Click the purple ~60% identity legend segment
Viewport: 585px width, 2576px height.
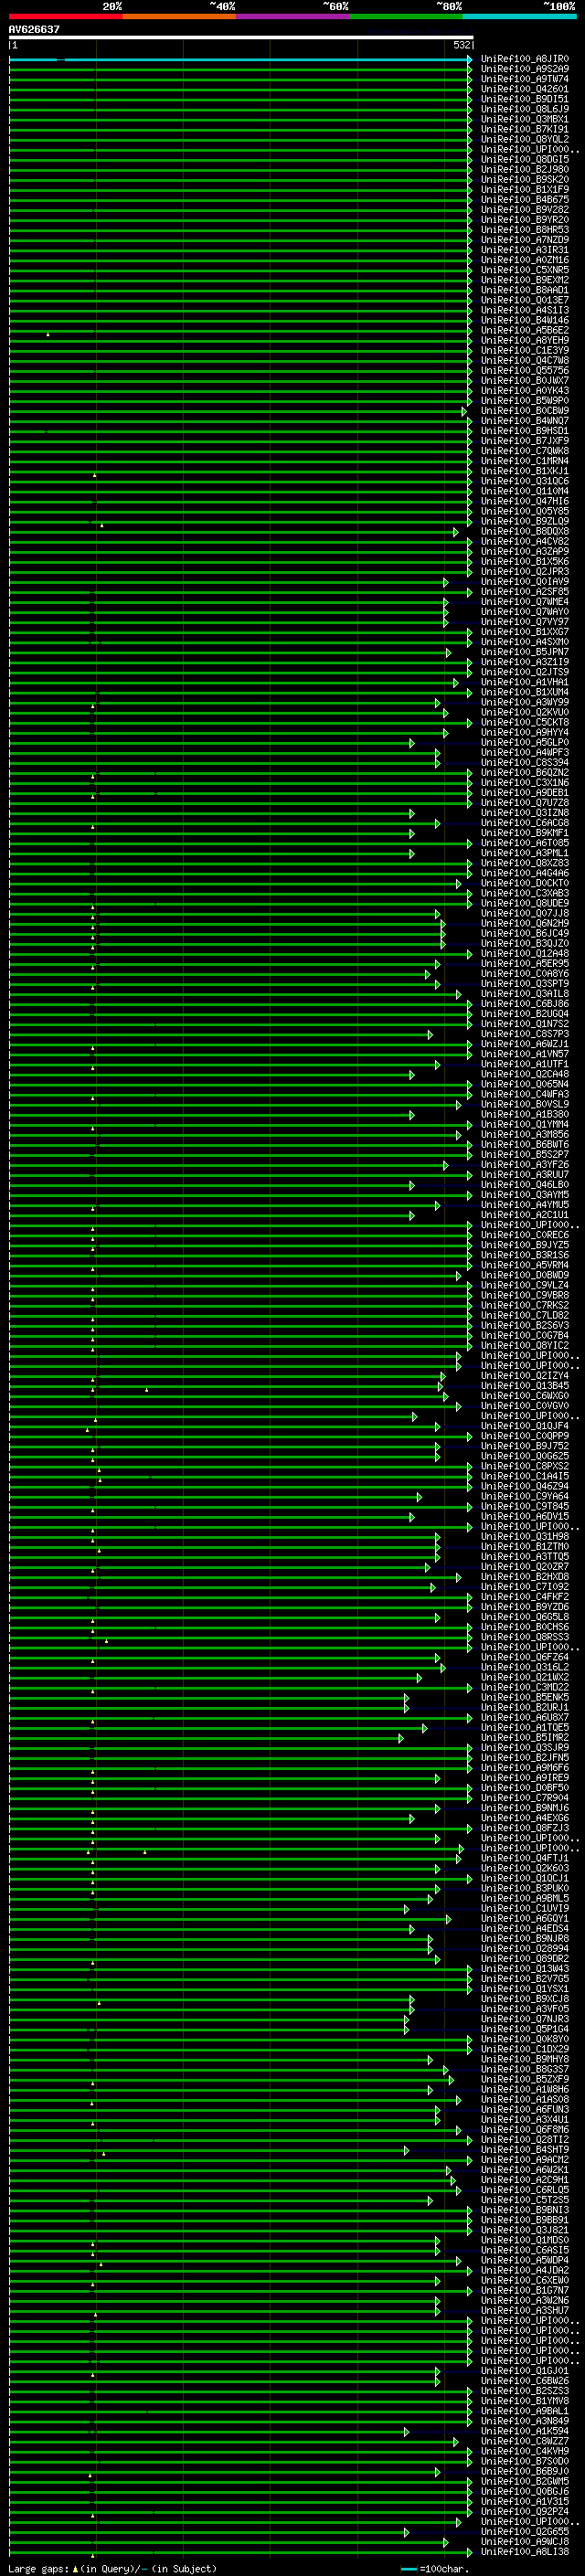(x=292, y=16)
